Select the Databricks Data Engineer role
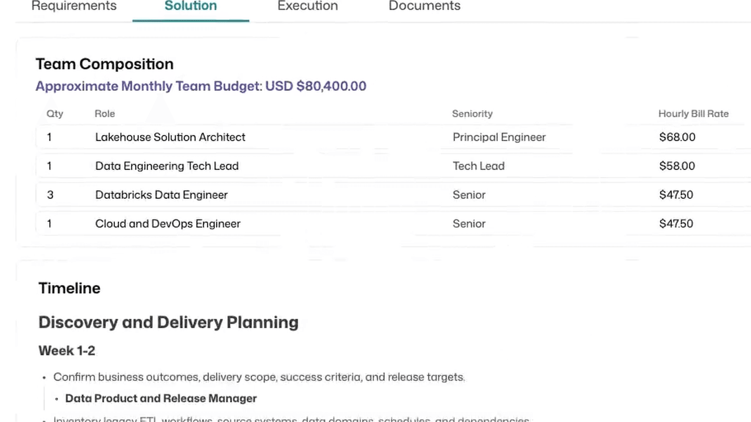The width and height of the screenshot is (751, 422). click(161, 195)
